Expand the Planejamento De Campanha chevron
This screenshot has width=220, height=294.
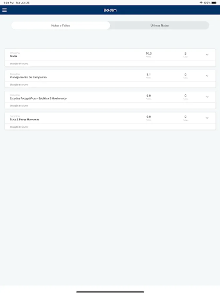point(207,76)
